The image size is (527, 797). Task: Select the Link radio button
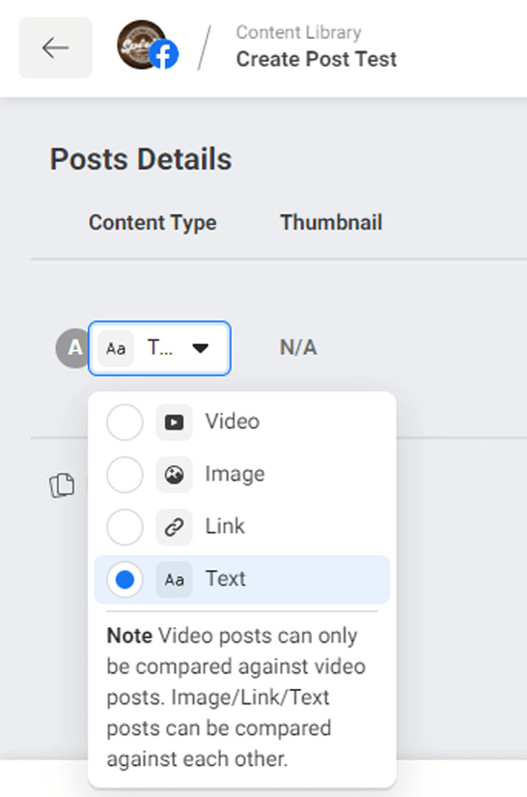(125, 527)
